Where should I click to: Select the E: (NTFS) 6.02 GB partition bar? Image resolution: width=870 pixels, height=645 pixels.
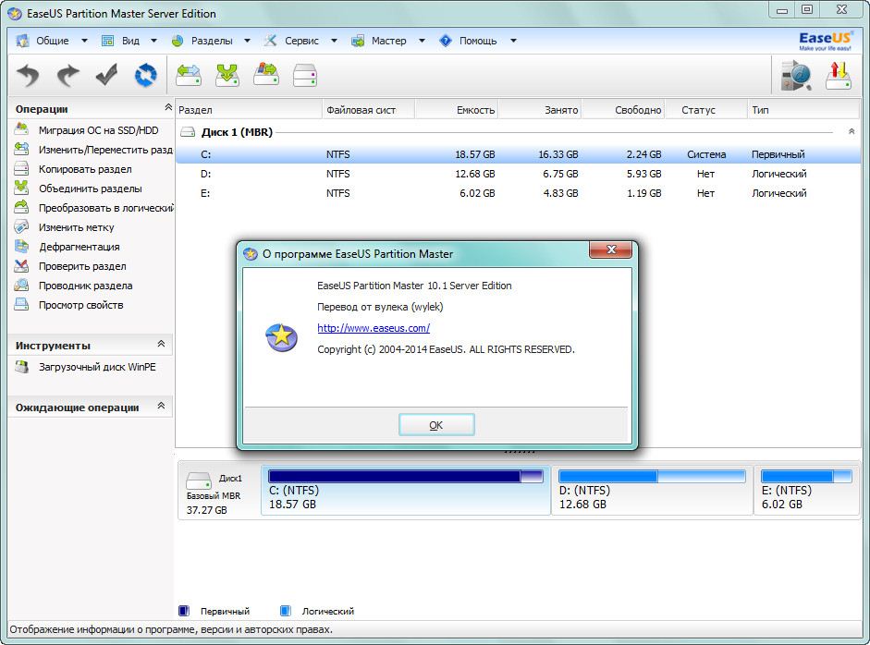806,491
